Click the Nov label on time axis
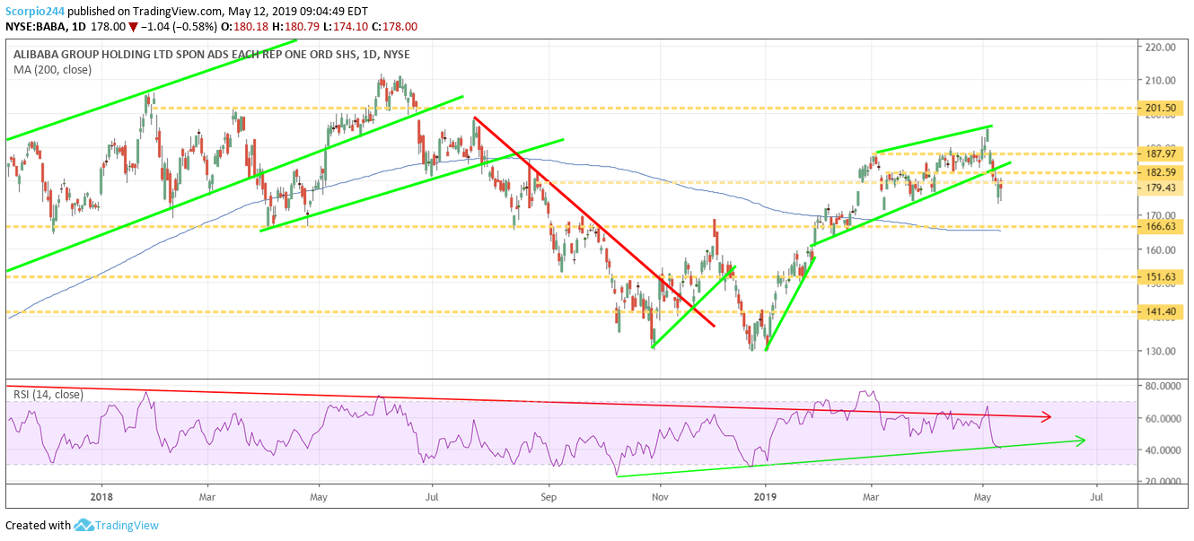Viewport: 1194px width, 541px height. tap(660, 495)
